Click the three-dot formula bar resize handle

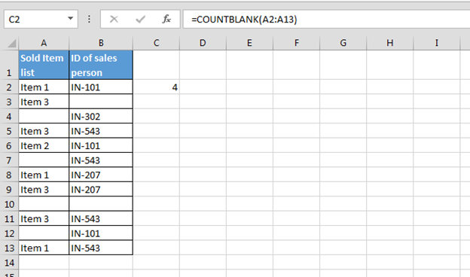pyautogui.click(x=89, y=19)
